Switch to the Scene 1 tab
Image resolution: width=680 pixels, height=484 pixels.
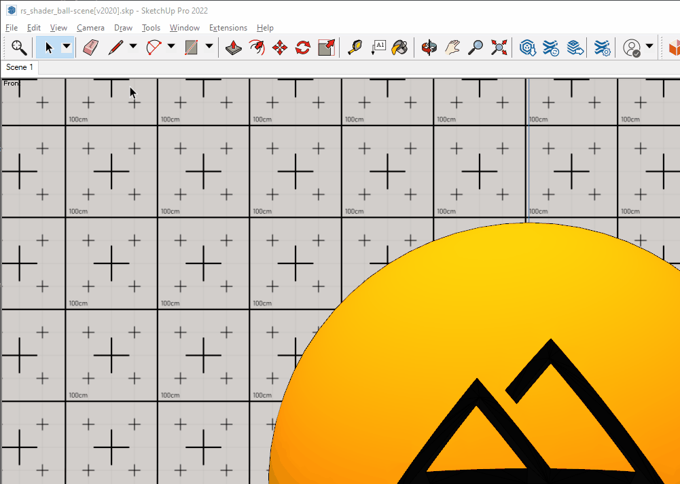pos(20,67)
